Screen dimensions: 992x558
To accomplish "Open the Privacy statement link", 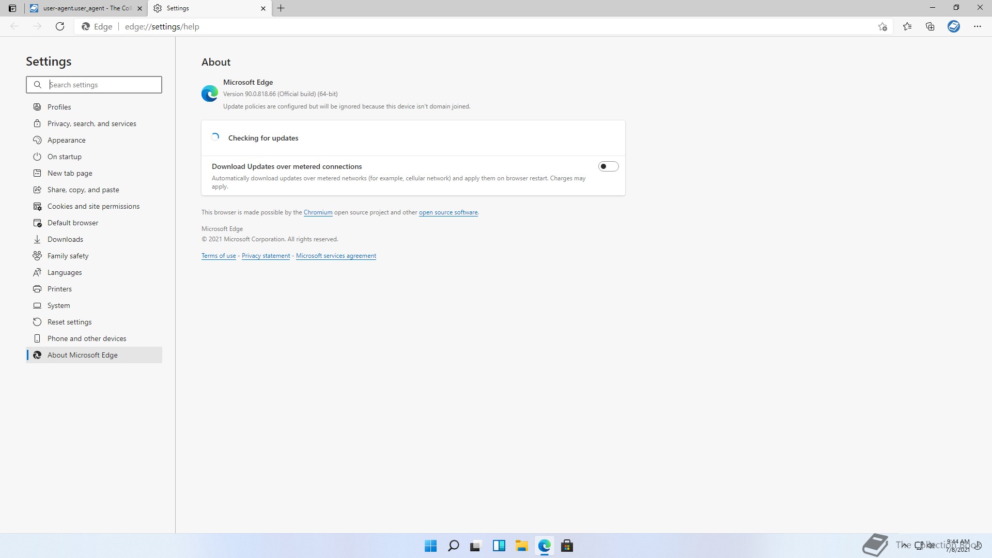I will tap(266, 256).
